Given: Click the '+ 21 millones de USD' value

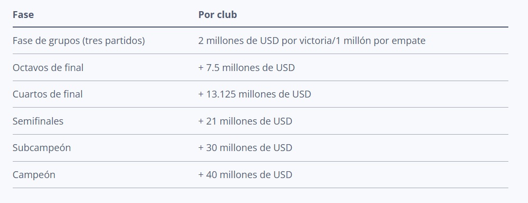Looking at the screenshot, I should (x=245, y=121).
